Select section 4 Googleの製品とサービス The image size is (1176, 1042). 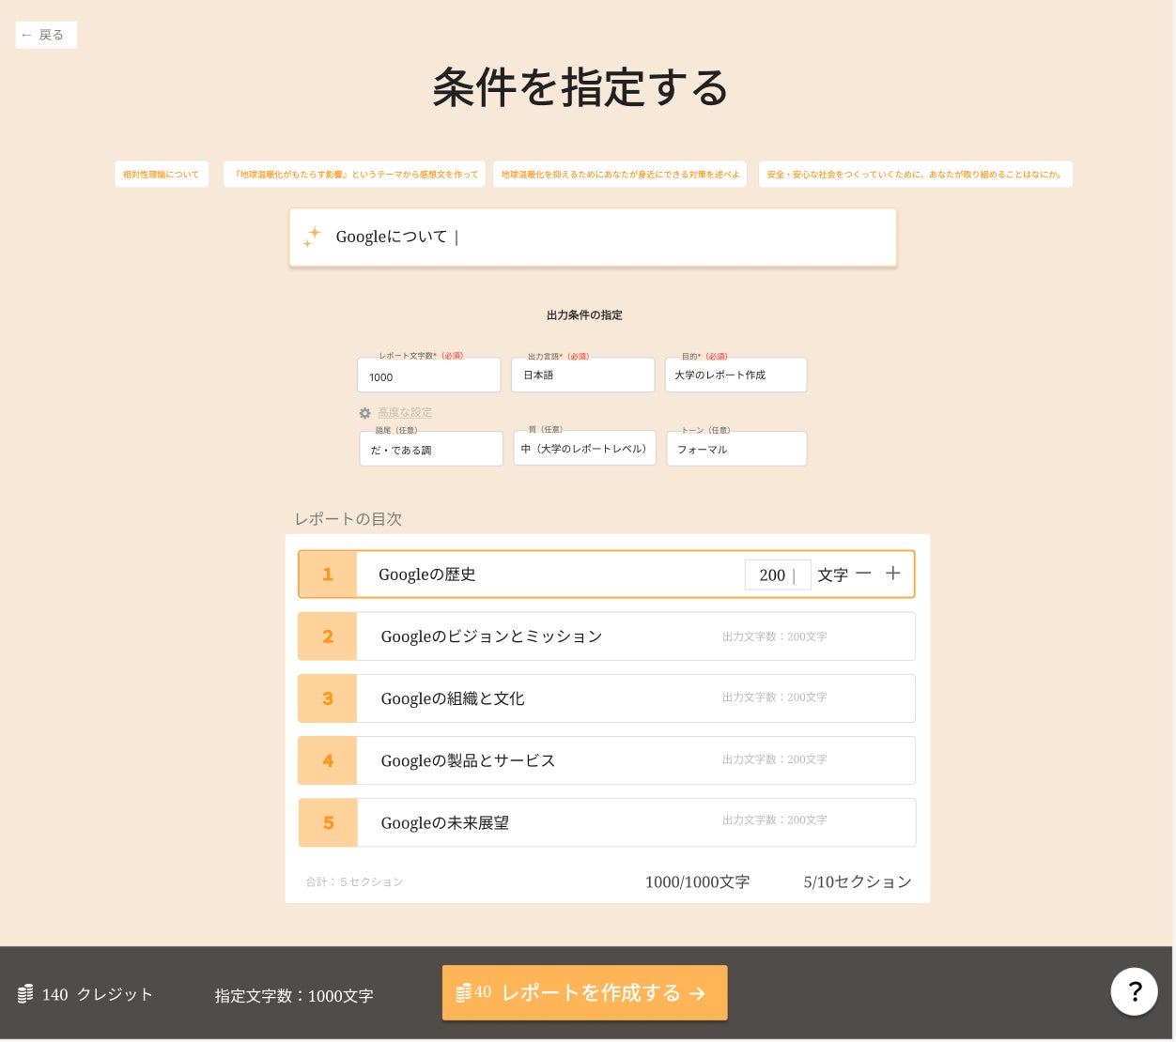[x=607, y=760]
